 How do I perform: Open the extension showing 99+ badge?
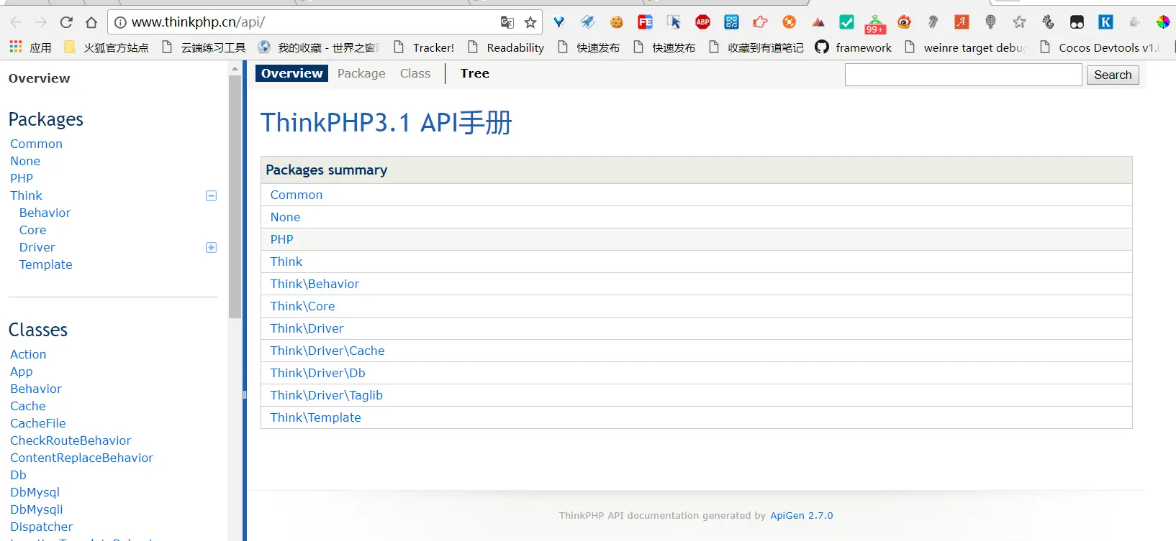click(x=875, y=24)
